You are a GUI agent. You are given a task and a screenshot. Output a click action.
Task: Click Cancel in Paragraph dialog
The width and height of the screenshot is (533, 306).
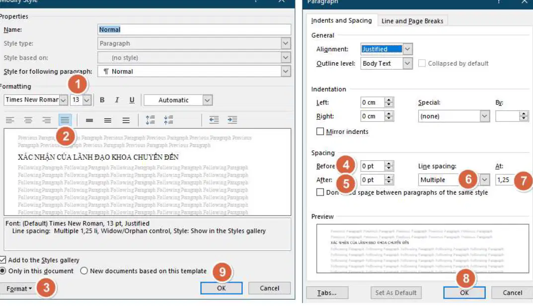pos(512,293)
